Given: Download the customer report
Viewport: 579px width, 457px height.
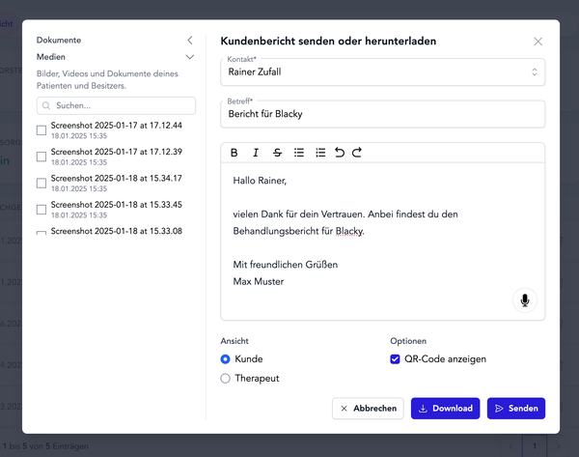Looking at the screenshot, I should 445,409.
